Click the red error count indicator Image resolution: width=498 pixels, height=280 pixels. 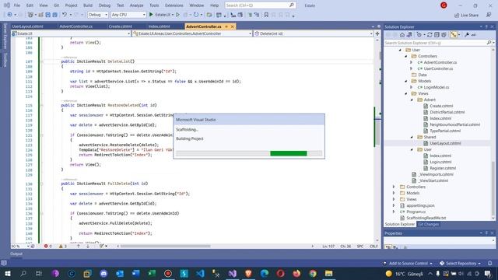(47, 246)
